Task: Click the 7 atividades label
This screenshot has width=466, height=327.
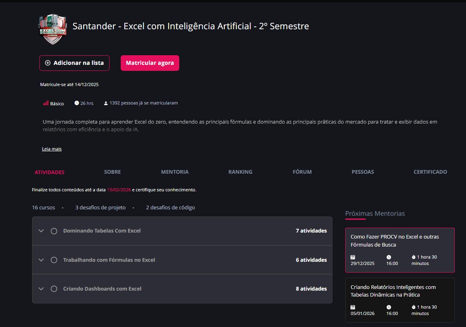Action: pos(311,231)
